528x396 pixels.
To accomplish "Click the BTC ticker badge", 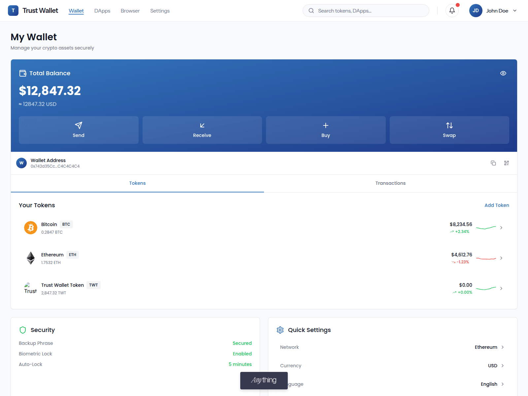I will coord(66,224).
